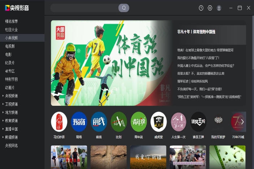The image size is (254, 169).
Task: Open the 现场 channel icon
Action: pos(79,122)
